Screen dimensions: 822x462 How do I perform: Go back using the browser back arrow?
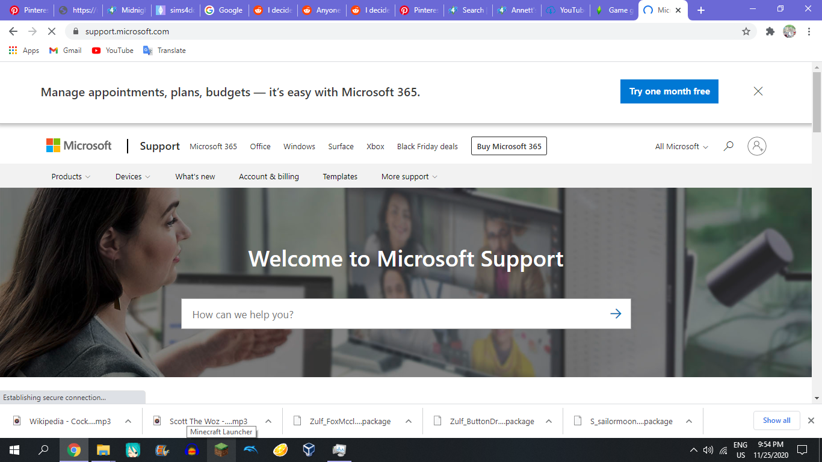pos(13,31)
